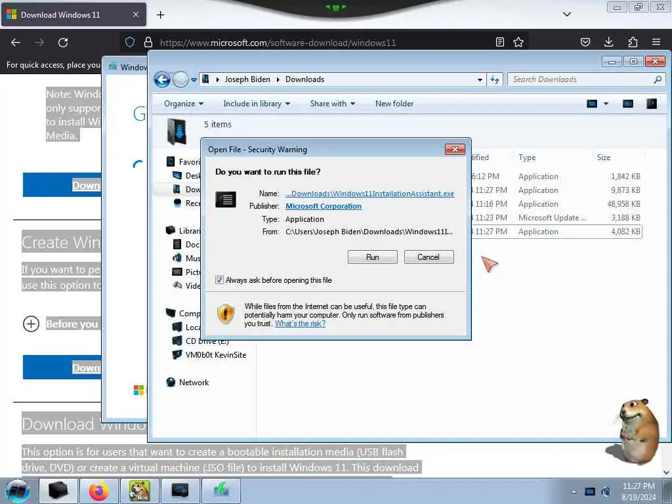The width and height of the screenshot is (672, 504).
Task: Uncheck Always ask before opening this file
Action: pos(219,280)
